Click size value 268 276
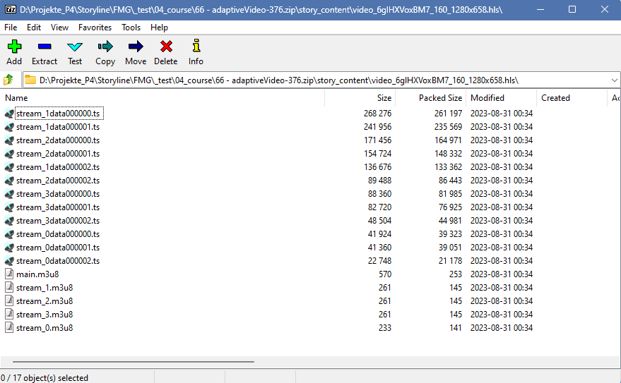The width and height of the screenshot is (621, 383). [x=377, y=114]
